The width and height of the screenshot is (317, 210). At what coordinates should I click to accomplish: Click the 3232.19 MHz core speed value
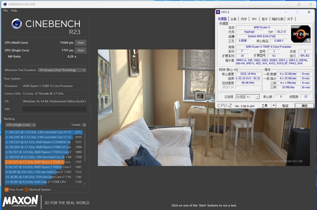point(248,74)
